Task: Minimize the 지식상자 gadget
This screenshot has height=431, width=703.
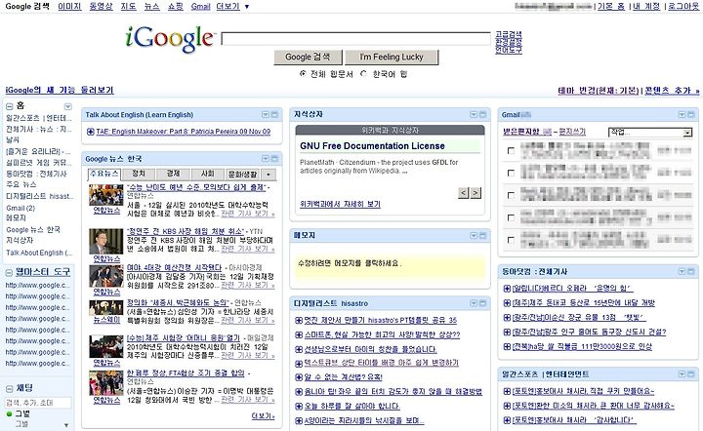Action: coord(483,114)
